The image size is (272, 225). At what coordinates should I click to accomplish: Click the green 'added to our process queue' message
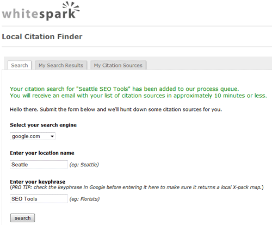125,89
